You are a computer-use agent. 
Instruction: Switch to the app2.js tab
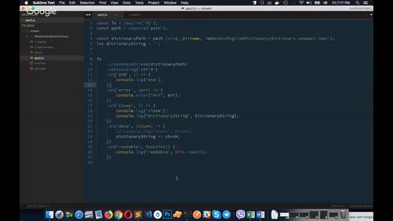pos(103,15)
